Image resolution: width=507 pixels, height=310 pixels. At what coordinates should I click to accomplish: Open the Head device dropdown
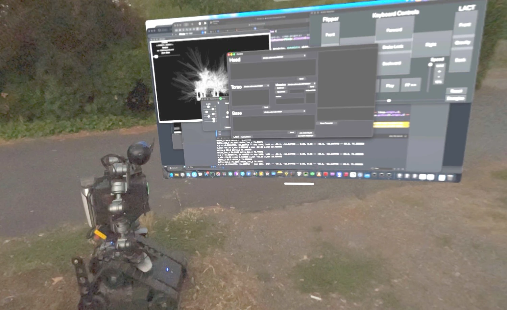pyautogui.click(x=284, y=57)
